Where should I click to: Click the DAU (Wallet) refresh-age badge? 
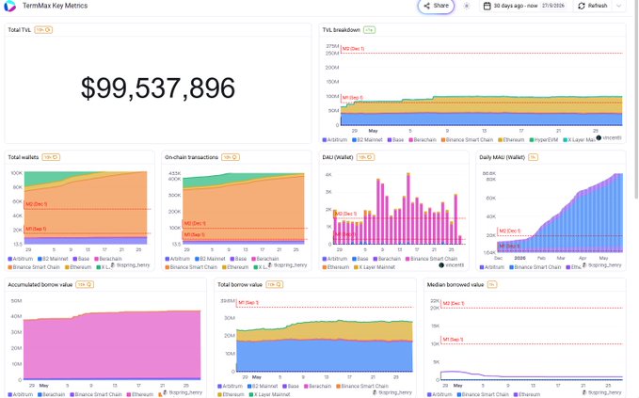coord(365,157)
